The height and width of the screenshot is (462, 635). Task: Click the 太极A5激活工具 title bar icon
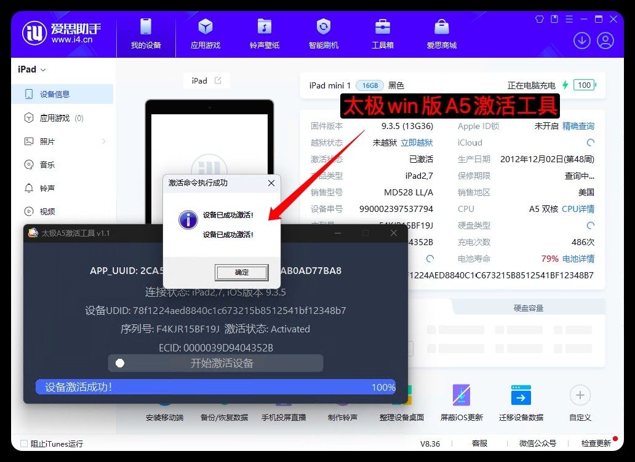[x=33, y=233]
